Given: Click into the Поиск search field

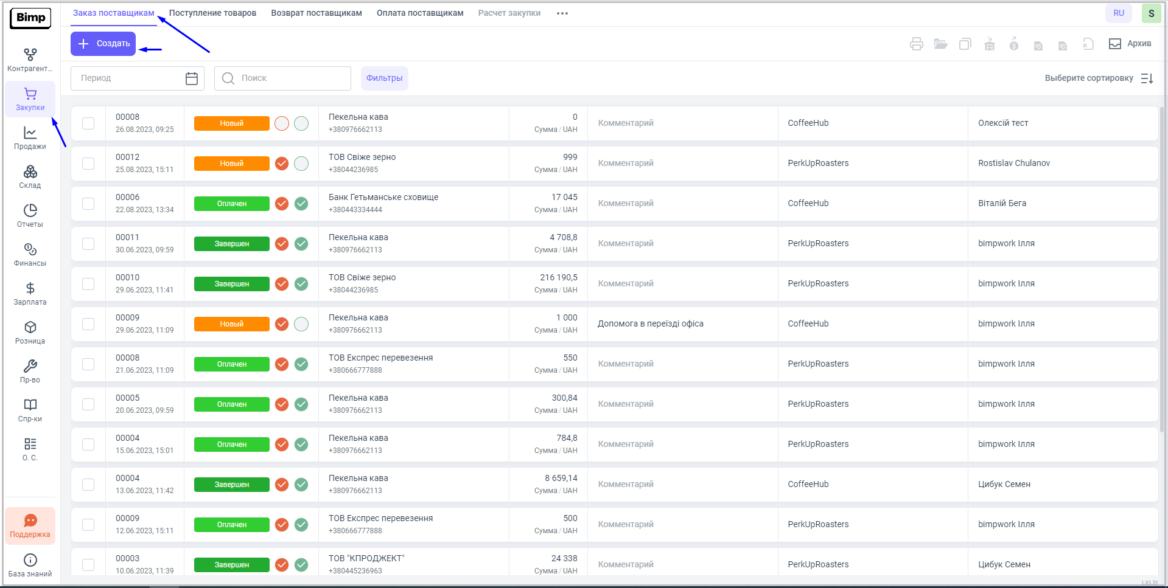Looking at the screenshot, I should (283, 78).
